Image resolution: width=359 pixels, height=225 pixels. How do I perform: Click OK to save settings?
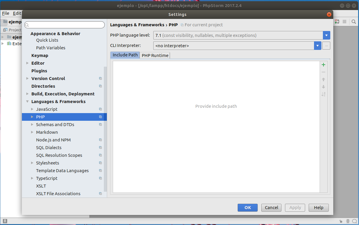click(247, 208)
